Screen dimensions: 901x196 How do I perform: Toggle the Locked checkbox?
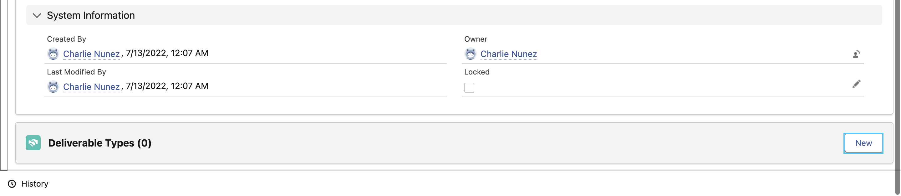(x=469, y=87)
